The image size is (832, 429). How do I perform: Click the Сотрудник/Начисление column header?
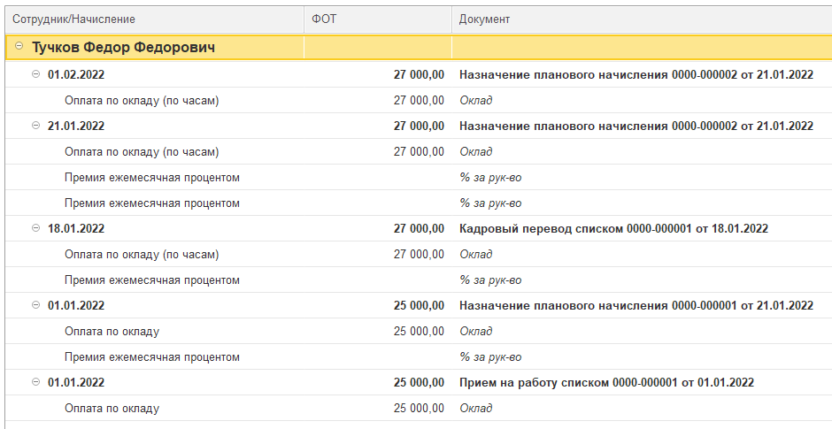click(x=73, y=19)
